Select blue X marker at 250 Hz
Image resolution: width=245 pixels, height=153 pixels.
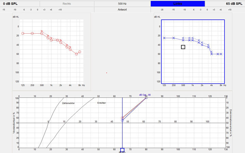(174, 38)
